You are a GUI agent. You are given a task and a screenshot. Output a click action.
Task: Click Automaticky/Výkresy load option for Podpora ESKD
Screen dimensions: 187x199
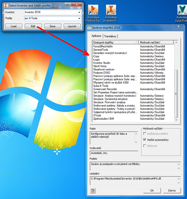click(x=152, y=73)
